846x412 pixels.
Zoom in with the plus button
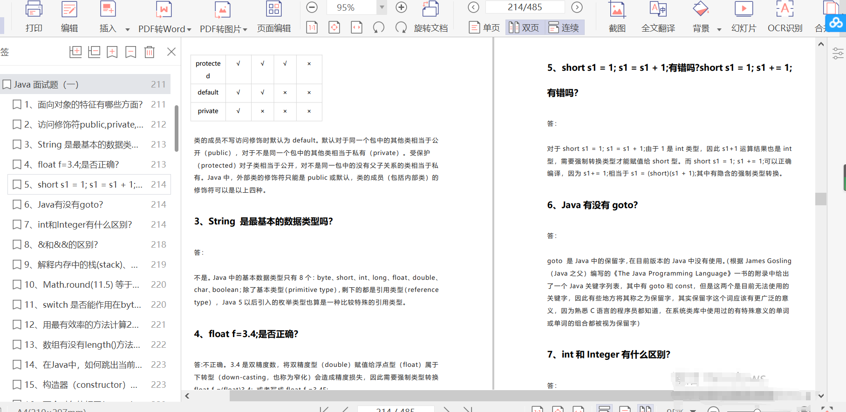401,7
